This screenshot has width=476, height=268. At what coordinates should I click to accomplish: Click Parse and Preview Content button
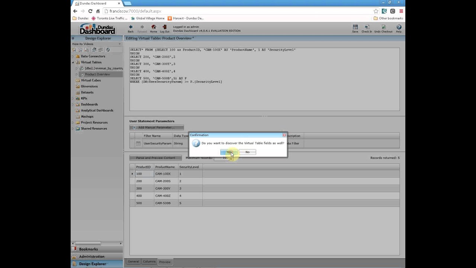pos(155,158)
